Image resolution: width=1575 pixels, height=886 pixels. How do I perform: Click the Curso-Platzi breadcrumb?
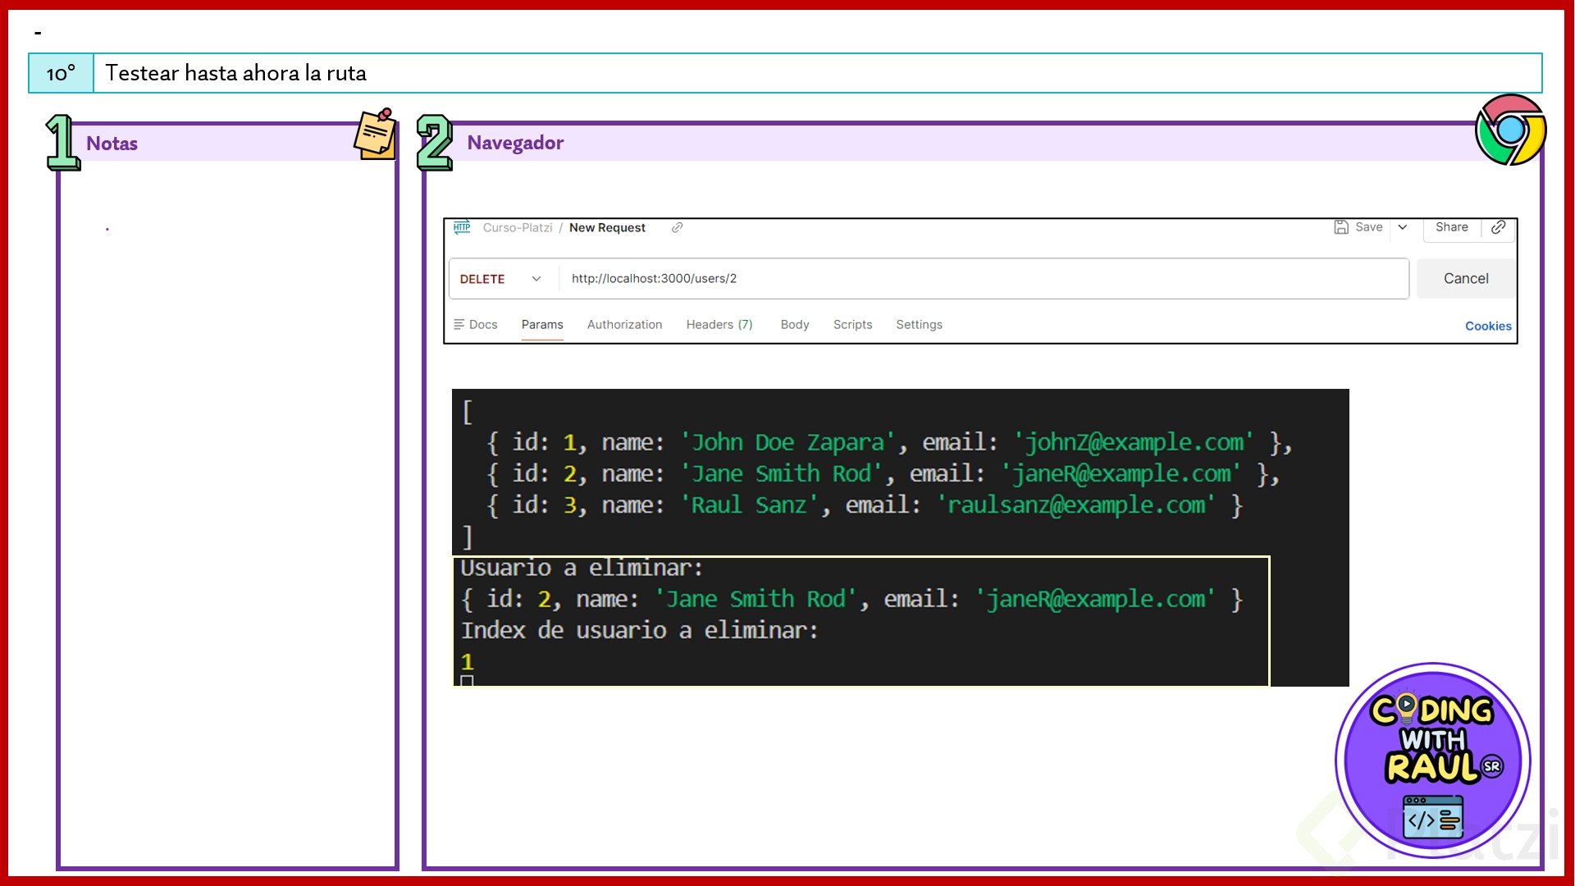tap(517, 228)
